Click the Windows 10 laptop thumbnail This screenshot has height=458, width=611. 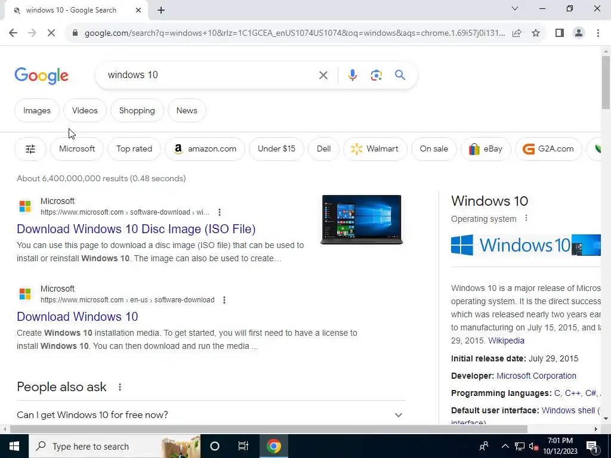[x=362, y=219]
